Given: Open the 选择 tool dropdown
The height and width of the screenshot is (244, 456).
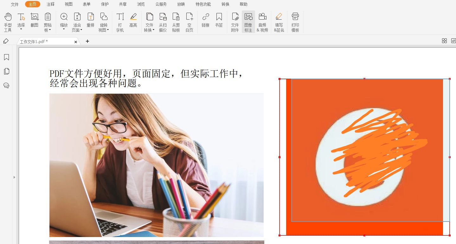Looking at the screenshot, I should click(21, 29).
